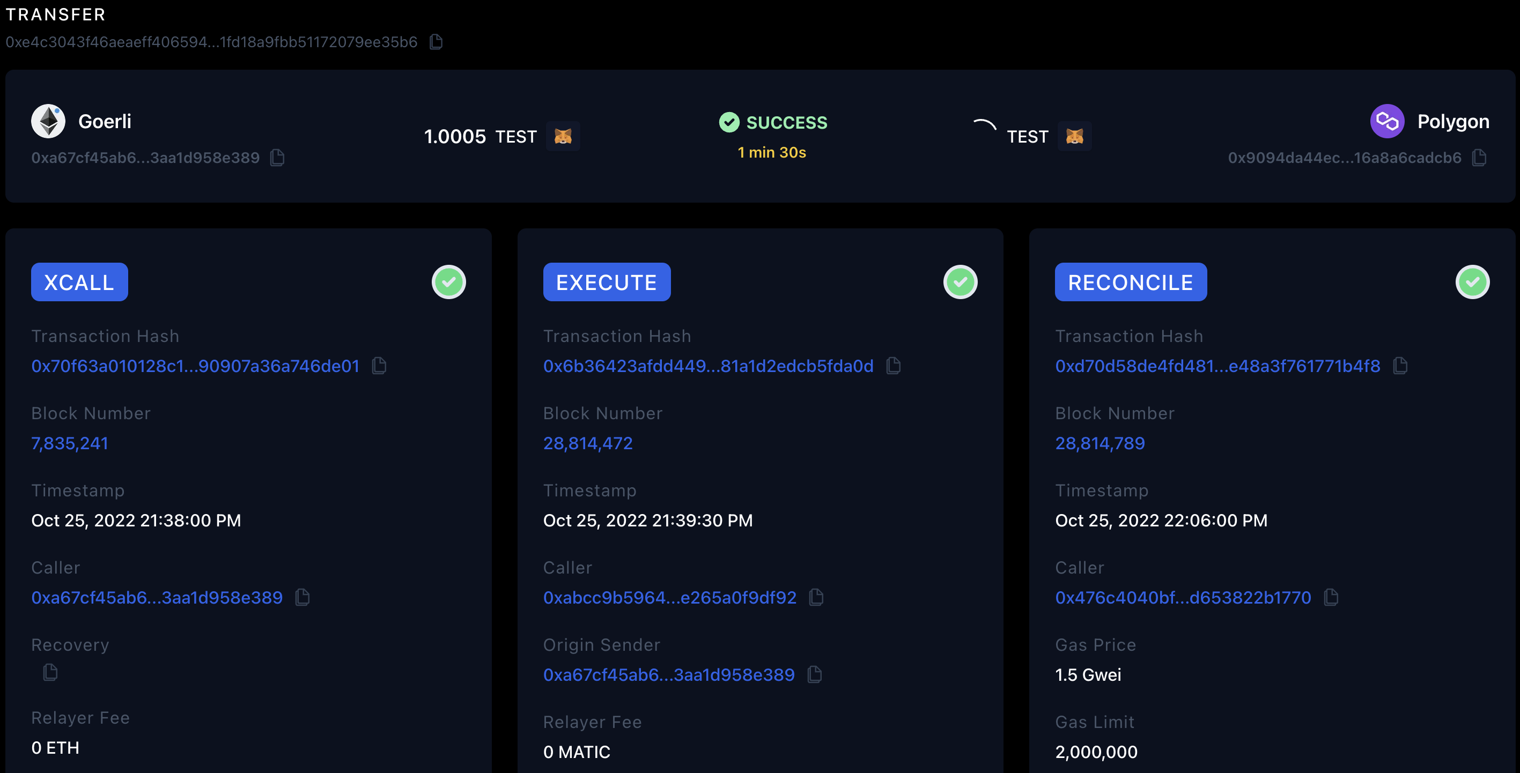This screenshot has height=773, width=1520.
Task: Click Goerli address 0xa67cf45ab6...3aa1d958e389 in header
Action: point(145,158)
